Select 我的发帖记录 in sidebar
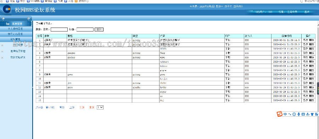This screenshot has height=139, width=319. (x=18, y=57)
